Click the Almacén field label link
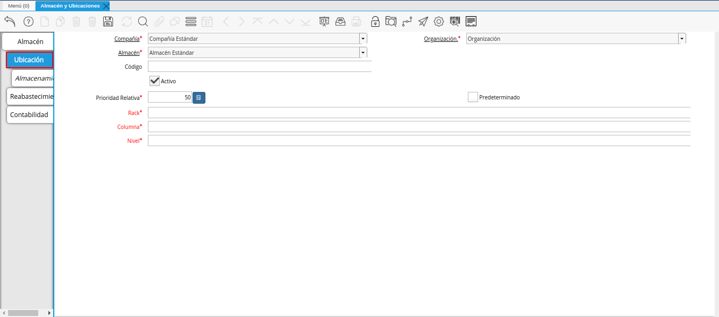719x317 pixels. coord(129,53)
